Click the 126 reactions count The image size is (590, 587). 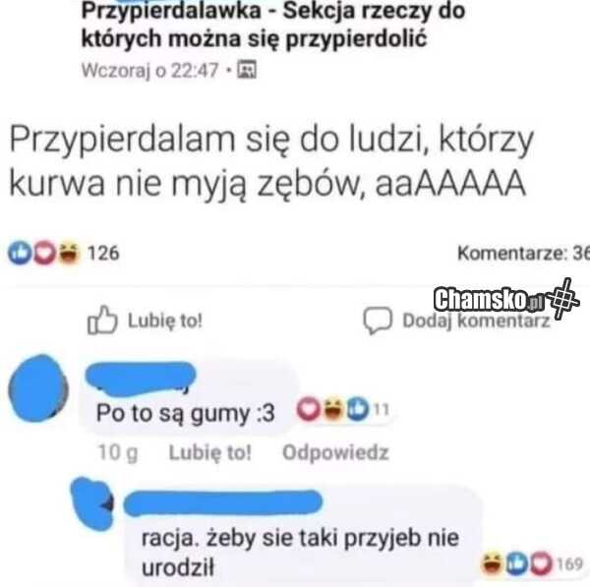click(103, 253)
